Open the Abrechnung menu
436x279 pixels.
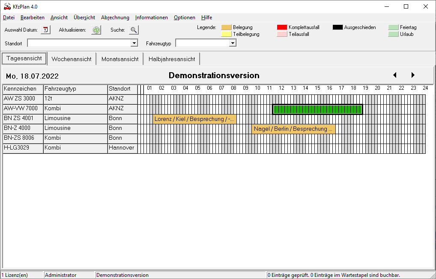(x=115, y=18)
